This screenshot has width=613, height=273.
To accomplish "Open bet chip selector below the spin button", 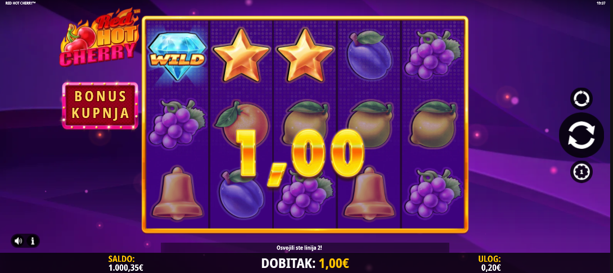I will click(x=582, y=171).
